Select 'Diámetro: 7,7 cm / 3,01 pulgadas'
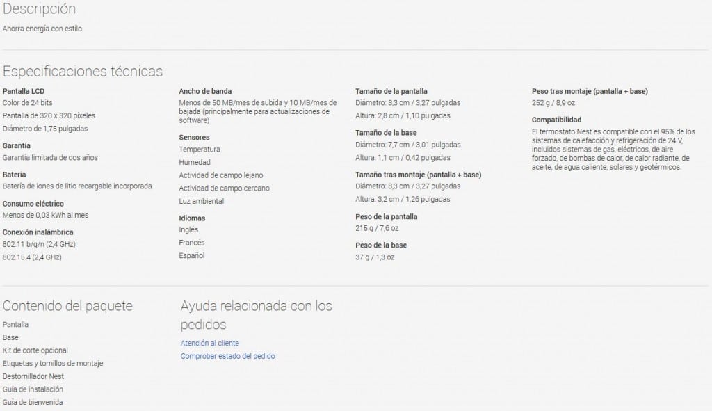Viewport: 712px width, 411px height. pos(408,145)
